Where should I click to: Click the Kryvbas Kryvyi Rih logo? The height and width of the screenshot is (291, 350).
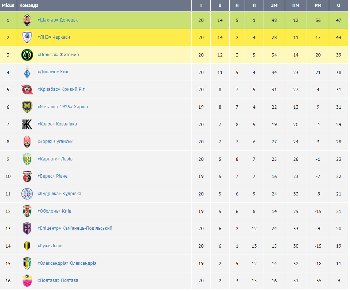27,89
